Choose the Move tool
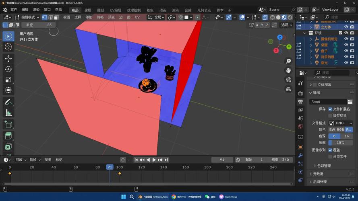The width and height of the screenshot is (358, 201). click(x=8, y=59)
